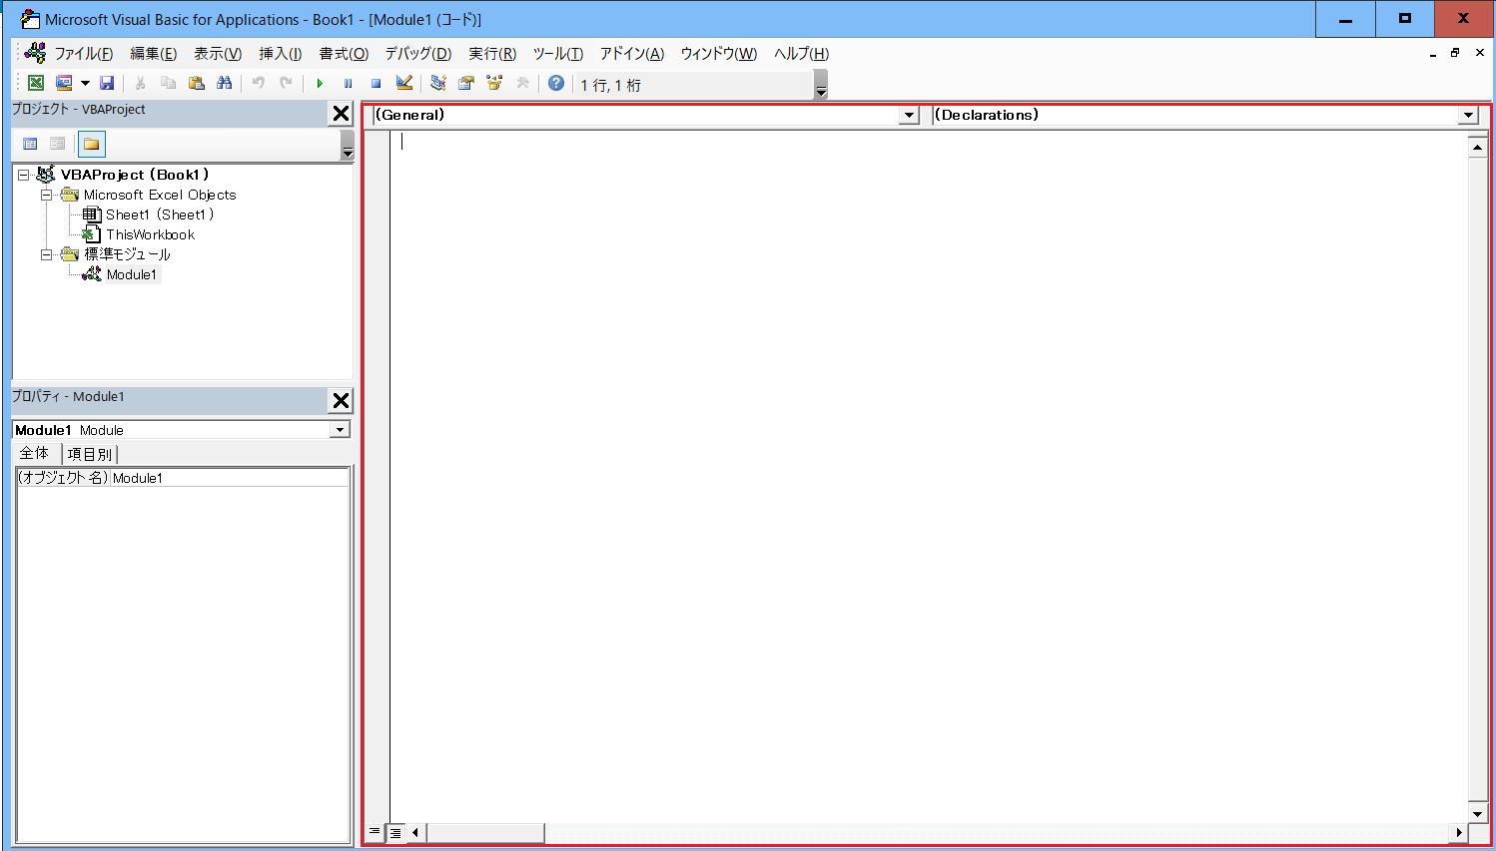Toggle folder view in Project Explorer
This screenshot has width=1496, height=851.
[91, 144]
